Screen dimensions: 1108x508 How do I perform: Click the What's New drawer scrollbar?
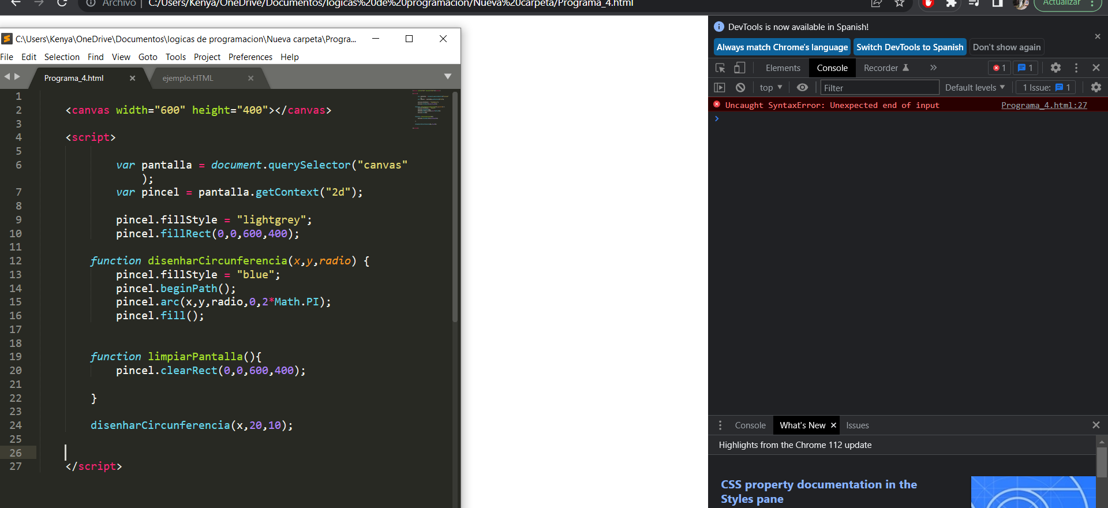pos(1102,462)
